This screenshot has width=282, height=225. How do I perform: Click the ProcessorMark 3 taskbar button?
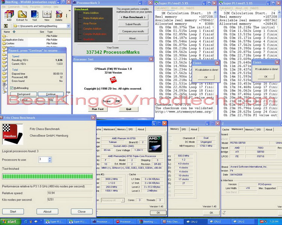point(102,222)
